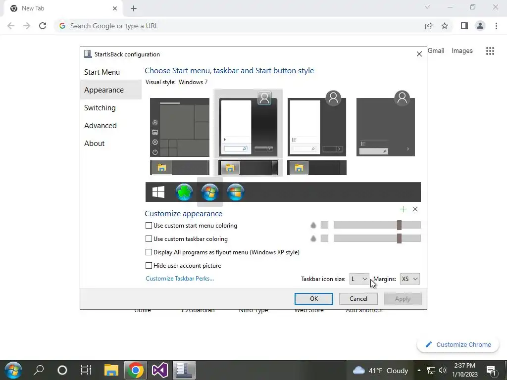
Task: Click taskbar color droplet icon
Action: (x=313, y=238)
